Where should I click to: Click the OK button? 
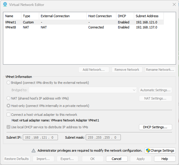pyautogui.click(x=93, y=159)
